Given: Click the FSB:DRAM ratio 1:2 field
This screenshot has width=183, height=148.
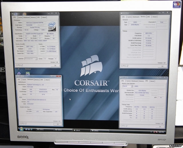Looking at the screenshot, I should [x=149, y=36].
